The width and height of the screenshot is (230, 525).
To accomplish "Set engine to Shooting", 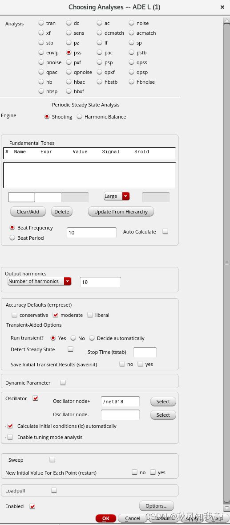I will point(47,116).
